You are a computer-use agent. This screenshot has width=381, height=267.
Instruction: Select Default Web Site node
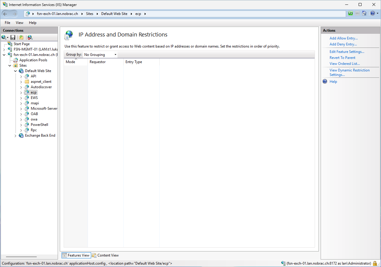tap(38, 71)
